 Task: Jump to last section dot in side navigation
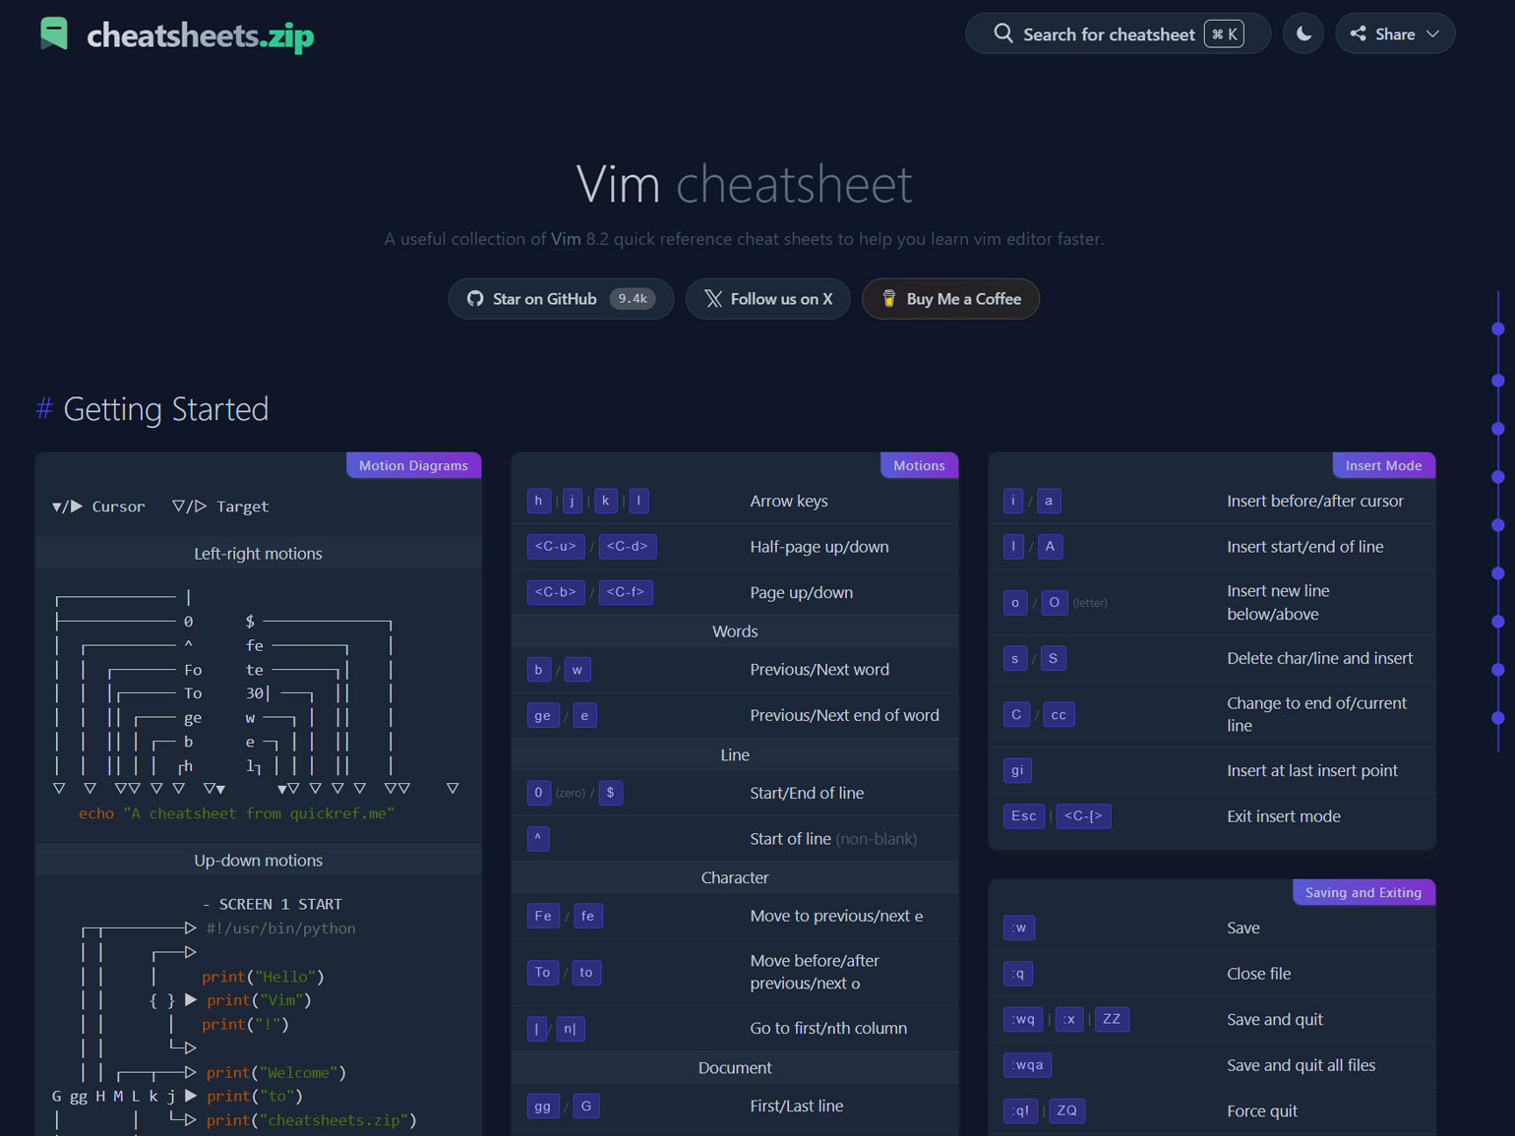[x=1498, y=718]
